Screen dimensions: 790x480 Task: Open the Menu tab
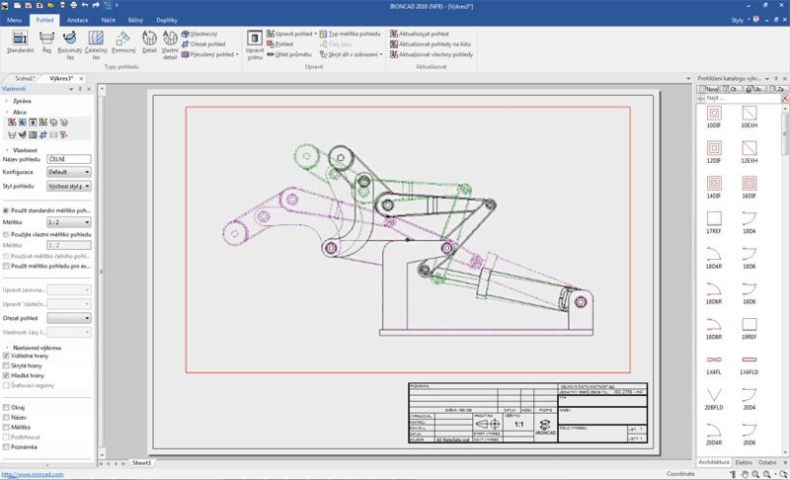(14, 20)
